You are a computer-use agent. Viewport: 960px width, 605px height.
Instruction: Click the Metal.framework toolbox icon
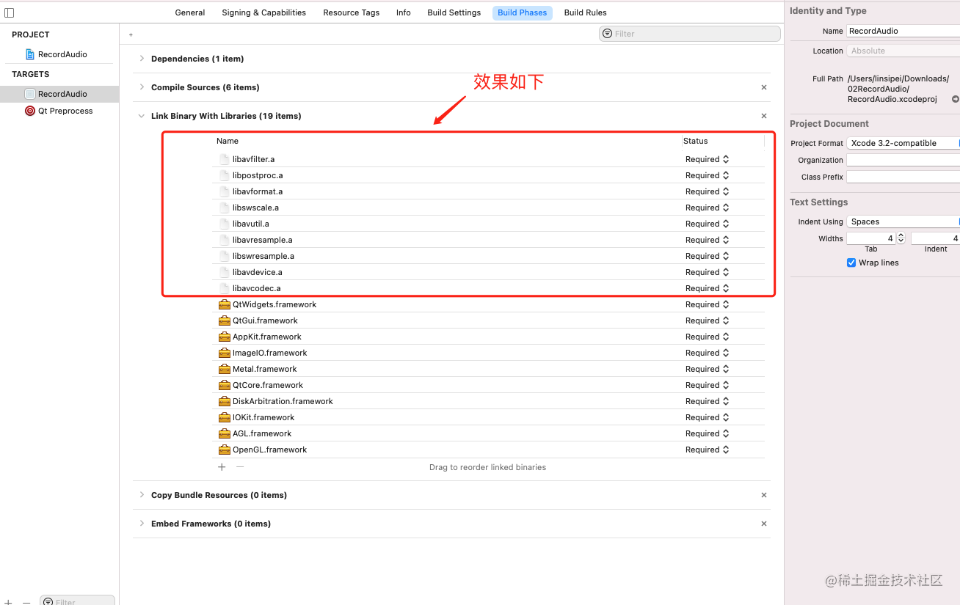[225, 369]
